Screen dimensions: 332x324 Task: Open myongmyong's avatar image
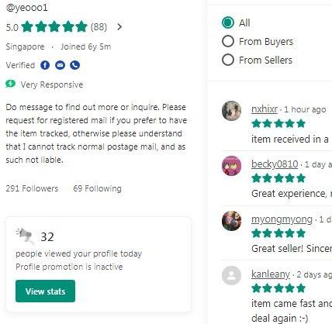click(x=231, y=221)
